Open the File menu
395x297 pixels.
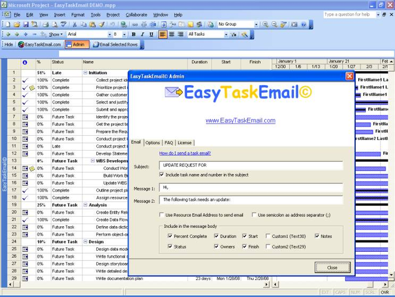[17, 15]
